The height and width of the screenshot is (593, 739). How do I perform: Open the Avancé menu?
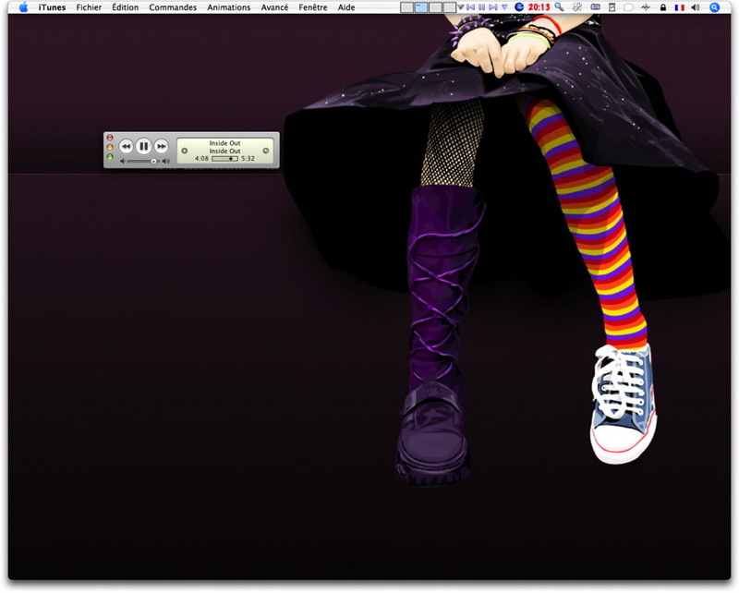pyautogui.click(x=274, y=7)
